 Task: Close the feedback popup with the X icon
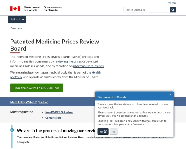[170, 94]
